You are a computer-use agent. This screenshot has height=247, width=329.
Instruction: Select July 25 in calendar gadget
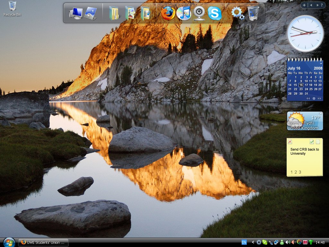(311, 89)
